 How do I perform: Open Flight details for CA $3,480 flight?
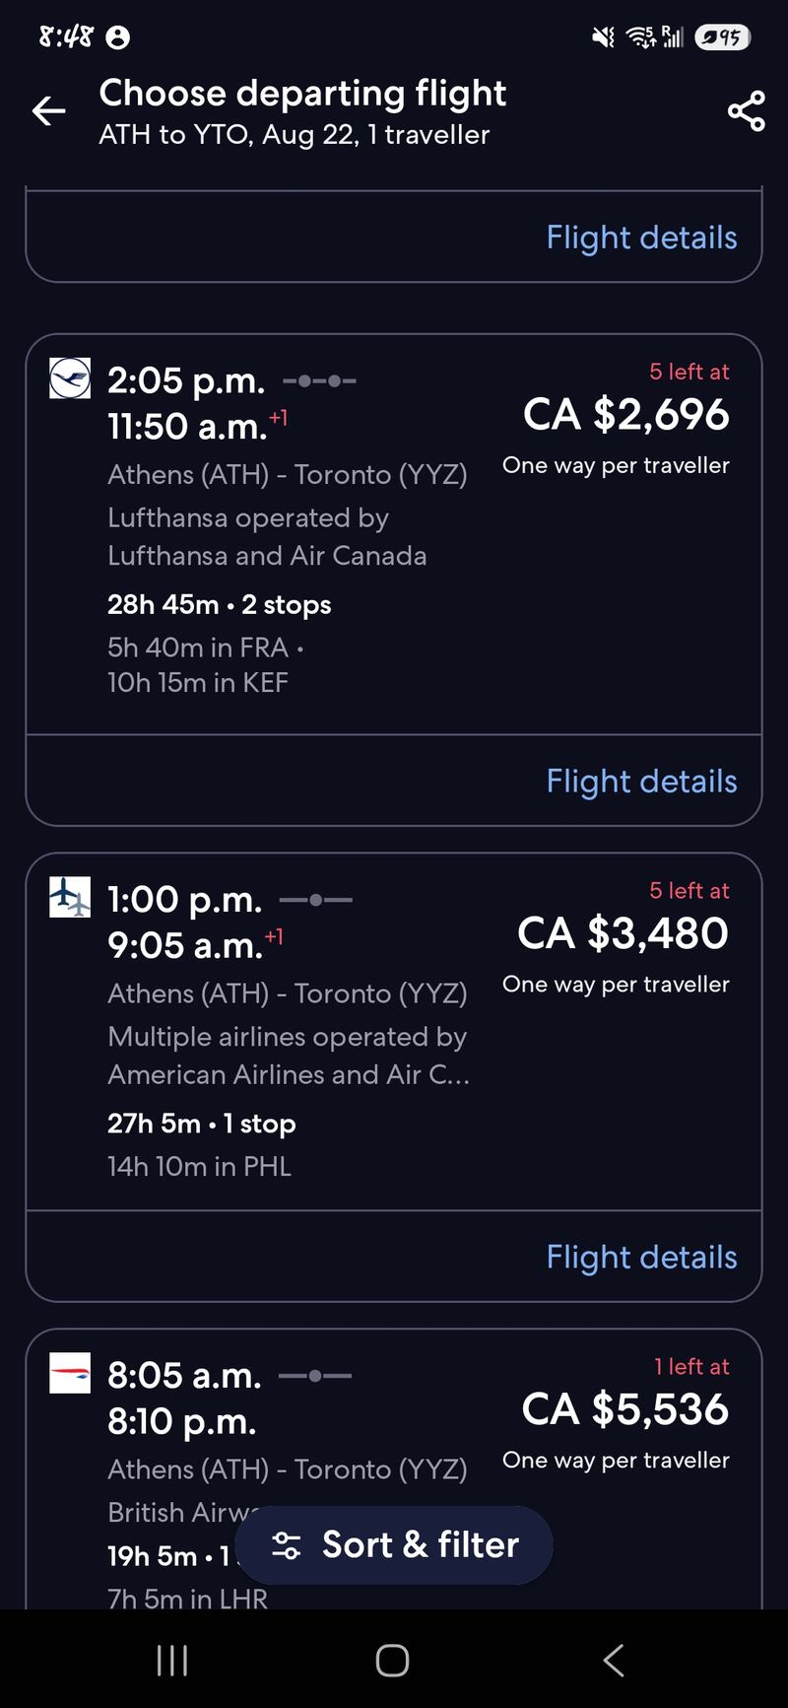pyautogui.click(x=641, y=1257)
